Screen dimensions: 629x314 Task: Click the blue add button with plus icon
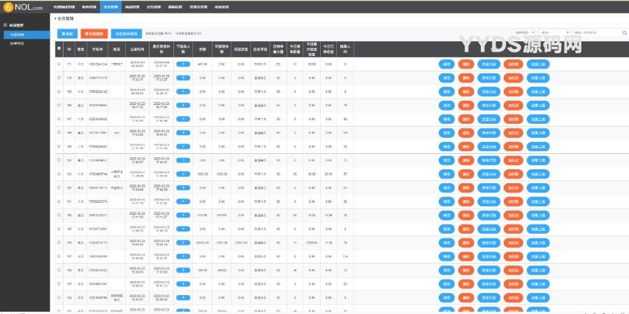[68, 33]
